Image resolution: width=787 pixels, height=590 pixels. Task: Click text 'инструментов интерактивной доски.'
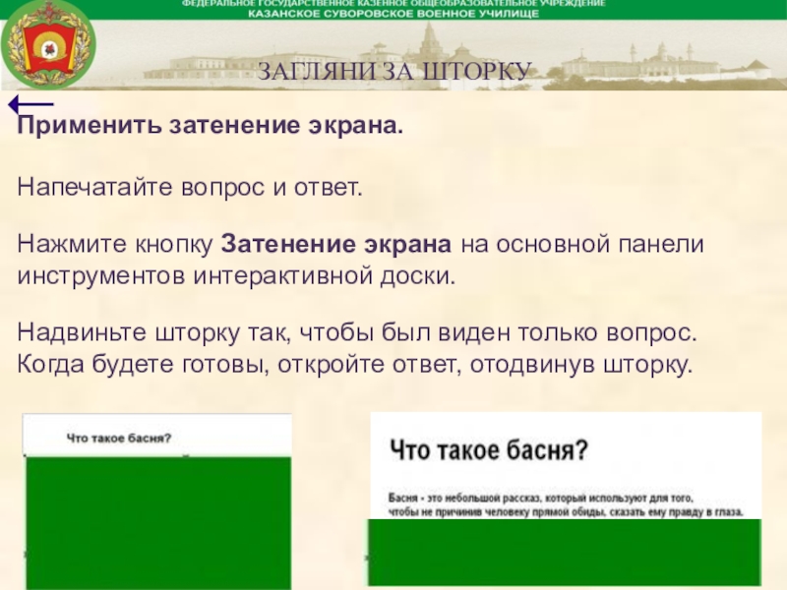[x=236, y=275]
